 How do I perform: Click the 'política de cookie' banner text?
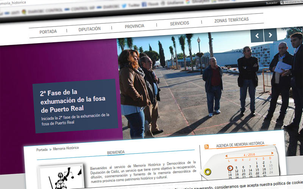[x=288, y=183]
